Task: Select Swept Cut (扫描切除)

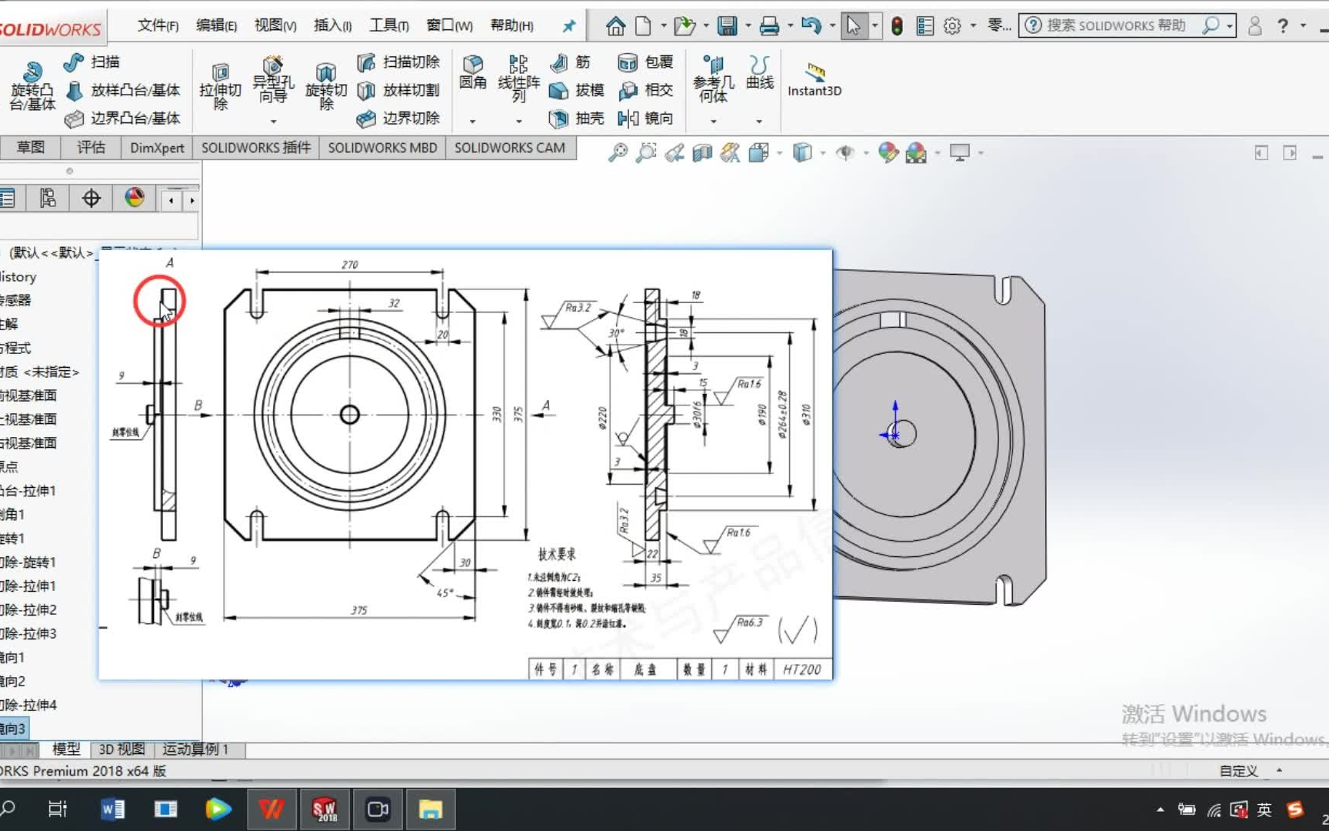Action: click(x=398, y=62)
